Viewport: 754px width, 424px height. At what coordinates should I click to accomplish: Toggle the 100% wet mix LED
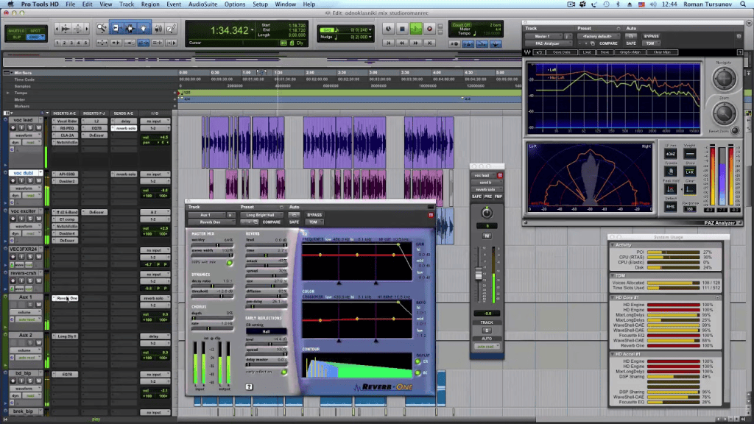point(230,263)
